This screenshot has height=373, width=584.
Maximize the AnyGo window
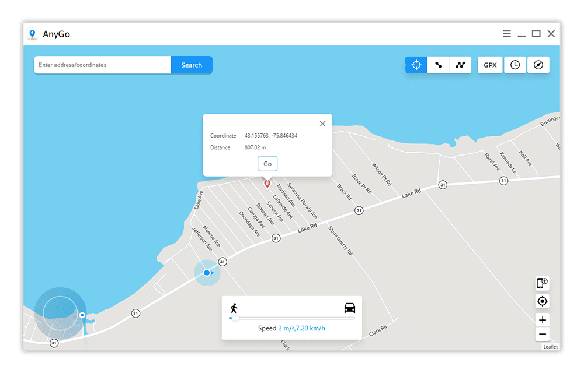(536, 34)
